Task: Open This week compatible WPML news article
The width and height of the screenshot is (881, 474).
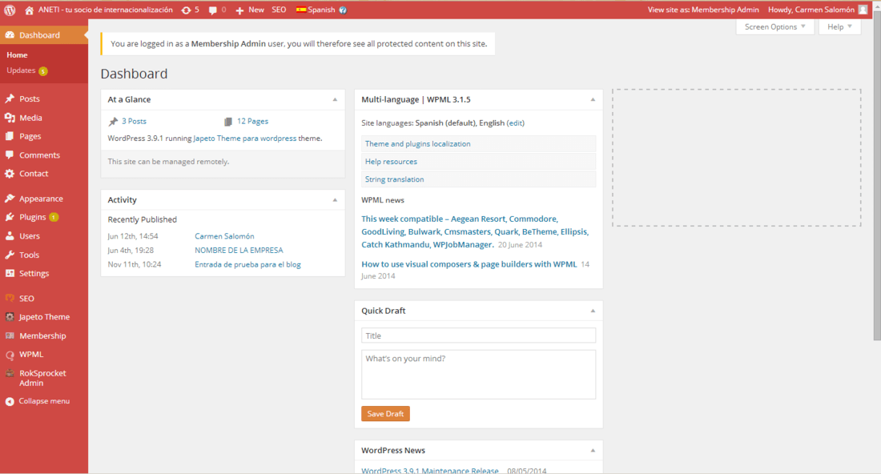Action: 475,232
